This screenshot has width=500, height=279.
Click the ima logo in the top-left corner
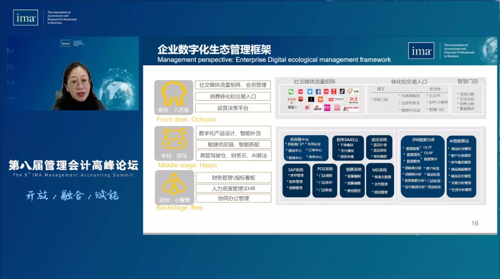[x=25, y=18]
